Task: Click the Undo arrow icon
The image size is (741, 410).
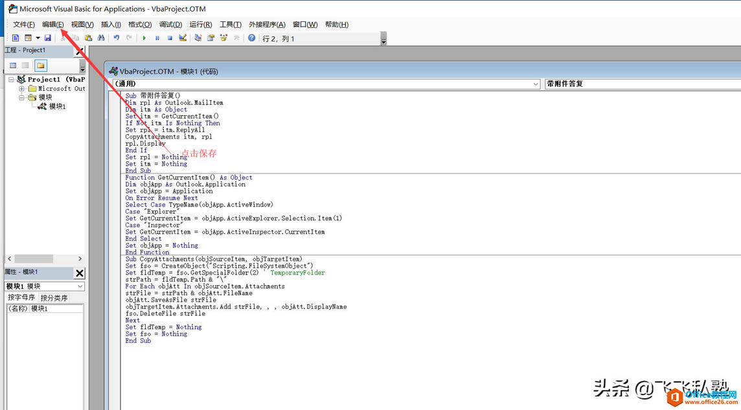Action: [x=117, y=38]
